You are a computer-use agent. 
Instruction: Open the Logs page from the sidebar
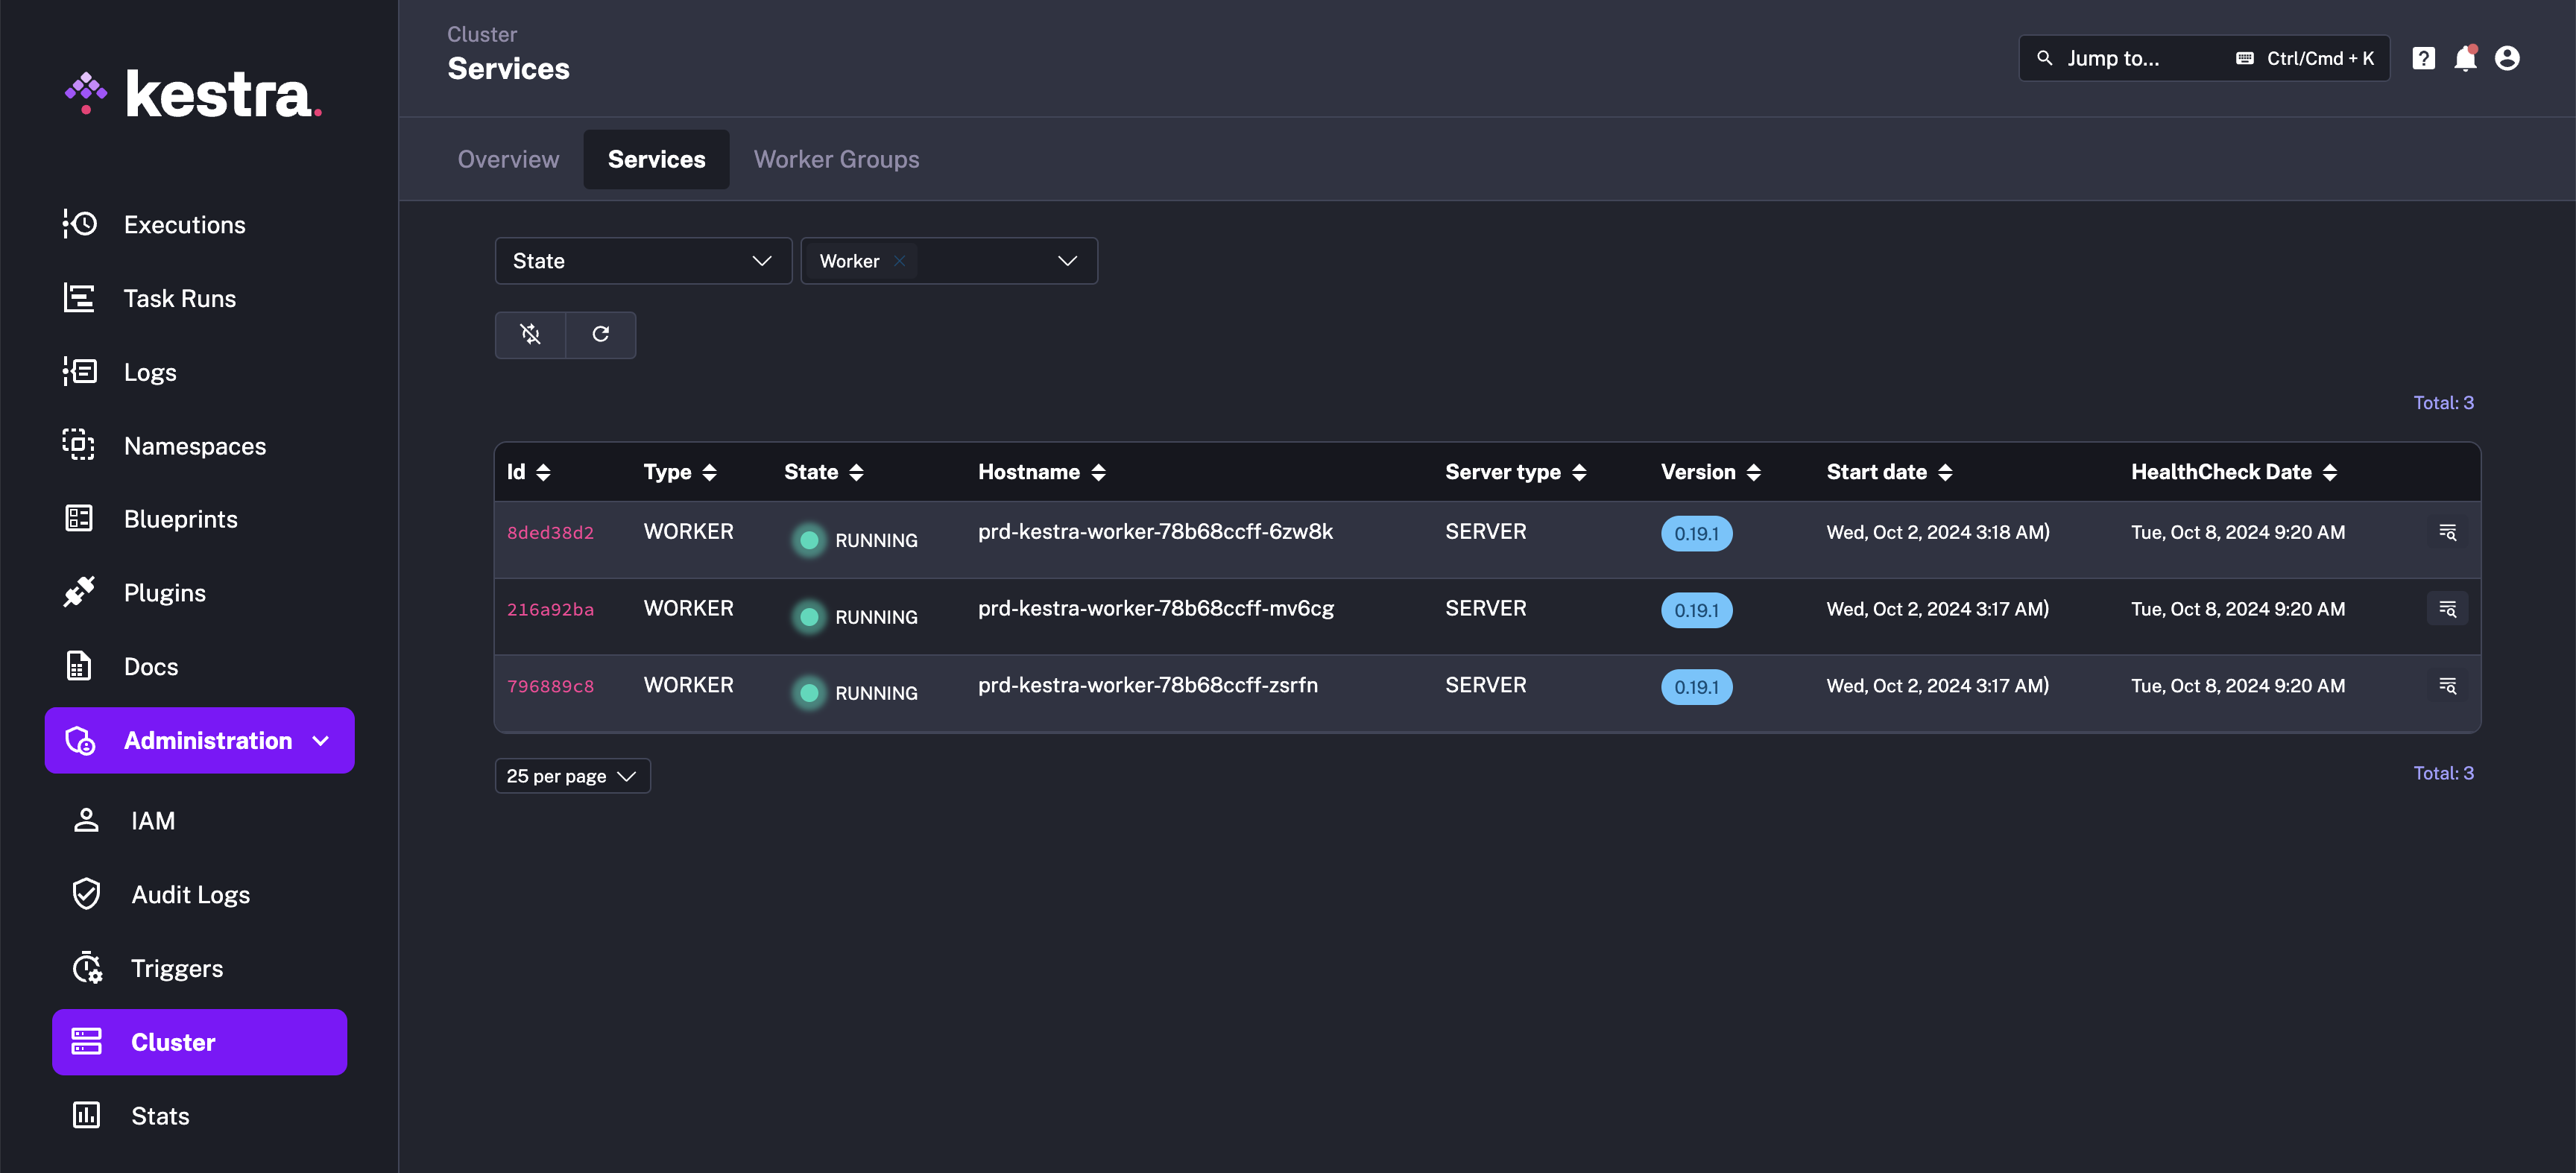pyautogui.click(x=150, y=371)
